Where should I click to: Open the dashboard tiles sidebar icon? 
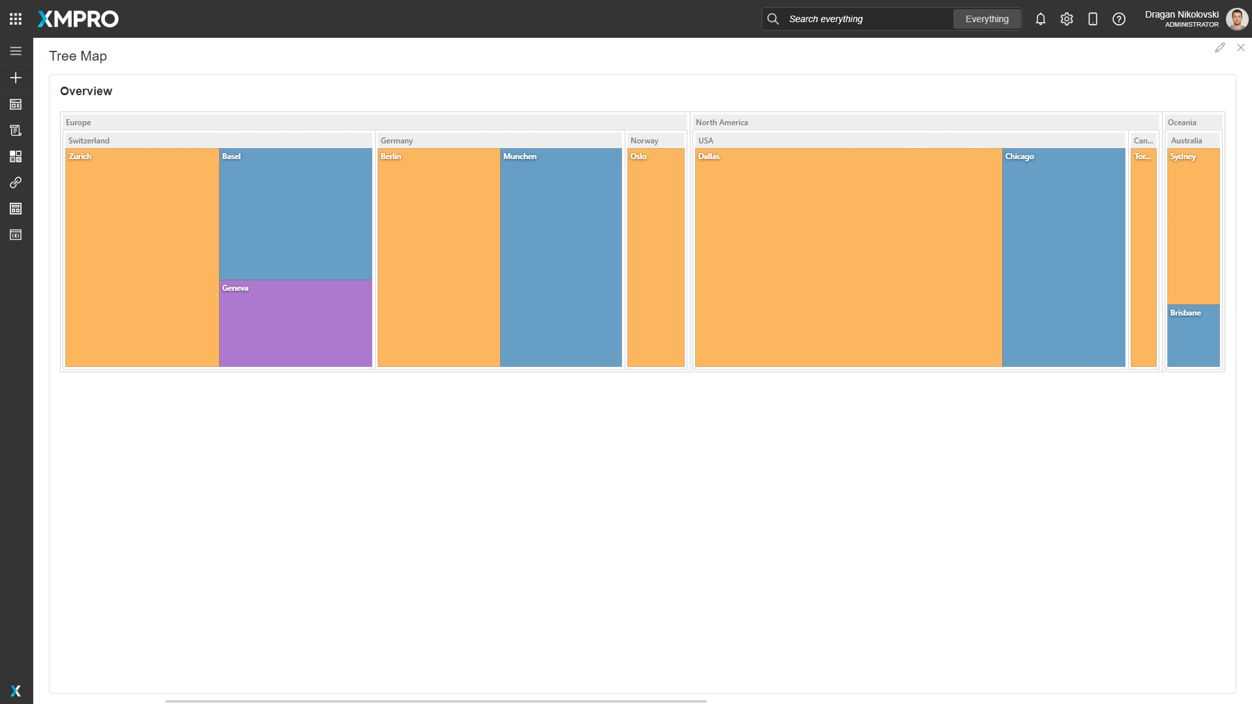tap(16, 156)
